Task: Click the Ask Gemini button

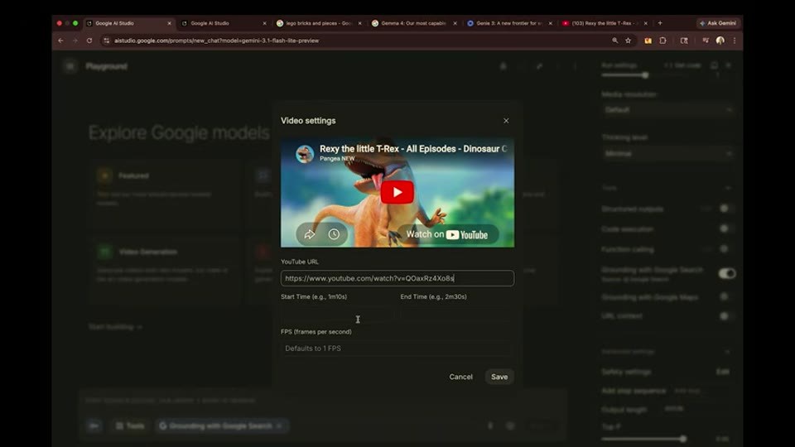Action: click(x=719, y=23)
